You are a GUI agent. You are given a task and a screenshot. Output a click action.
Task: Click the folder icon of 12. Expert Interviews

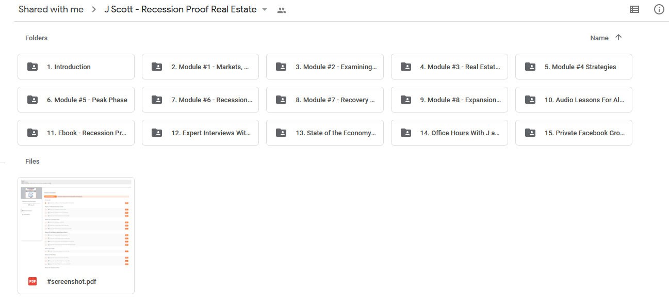[x=157, y=133]
